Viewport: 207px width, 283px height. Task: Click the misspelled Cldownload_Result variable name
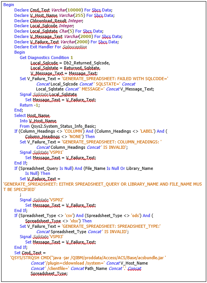point(48,21)
